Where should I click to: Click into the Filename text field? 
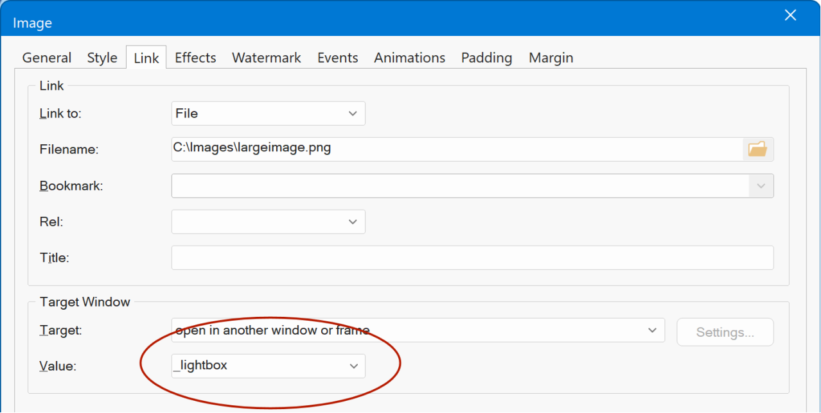456,149
